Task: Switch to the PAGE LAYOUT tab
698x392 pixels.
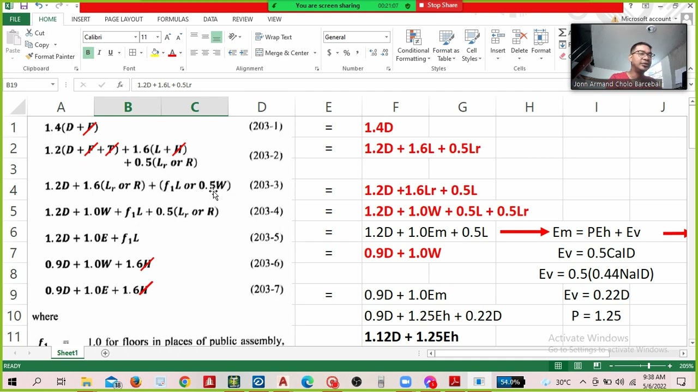Action: [x=124, y=19]
